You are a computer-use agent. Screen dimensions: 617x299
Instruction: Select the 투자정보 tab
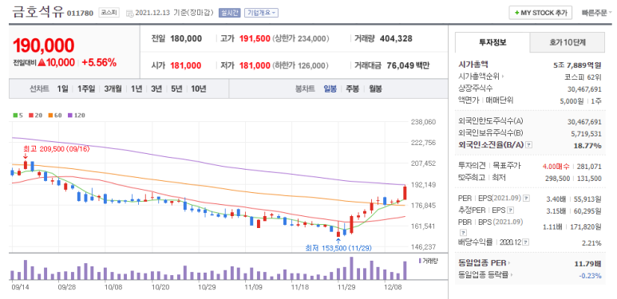492,42
